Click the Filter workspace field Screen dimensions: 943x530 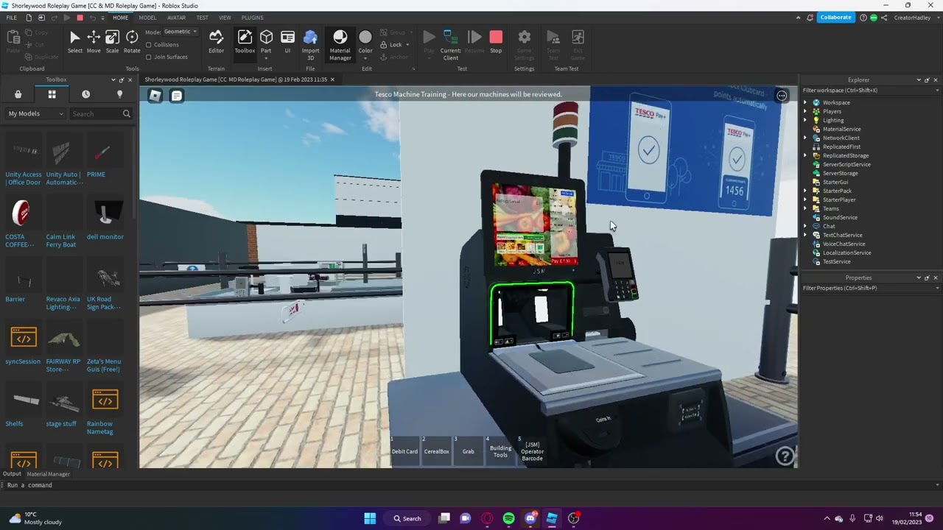point(870,91)
